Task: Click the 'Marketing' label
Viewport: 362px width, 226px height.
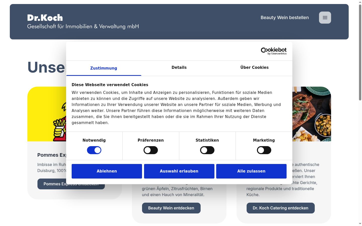Action: click(264, 140)
